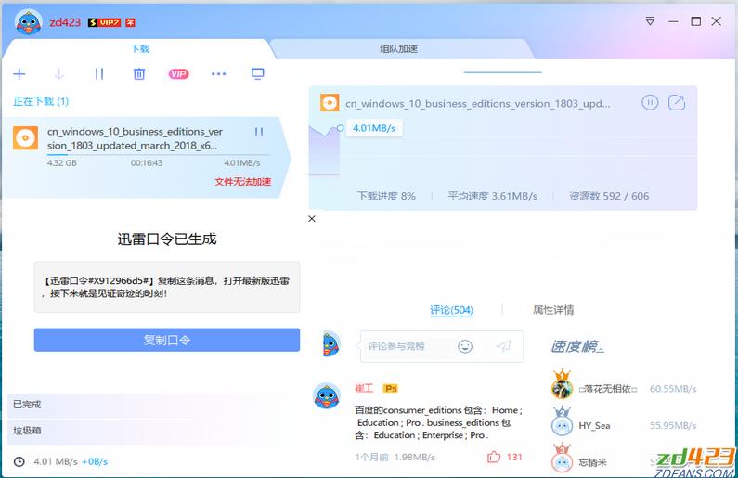The height and width of the screenshot is (478, 738).
Task: Click the 平均速度 3.61MB/s text
Action: (x=492, y=196)
